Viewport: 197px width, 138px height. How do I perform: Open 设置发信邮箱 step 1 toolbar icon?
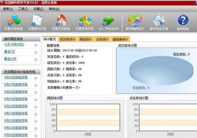coord(14,20)
